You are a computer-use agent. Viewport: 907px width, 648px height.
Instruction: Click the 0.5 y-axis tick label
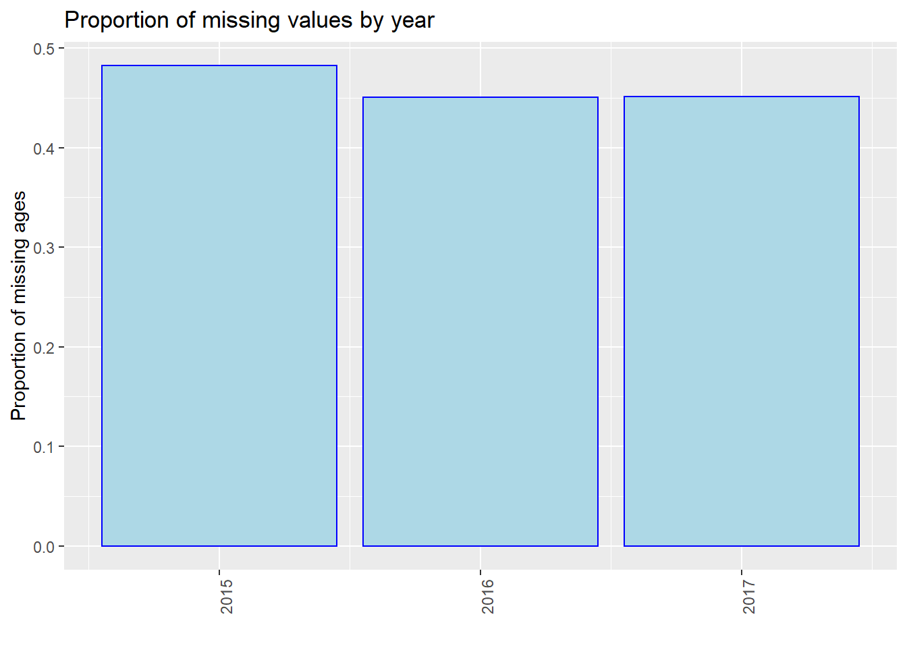(44, 49)
